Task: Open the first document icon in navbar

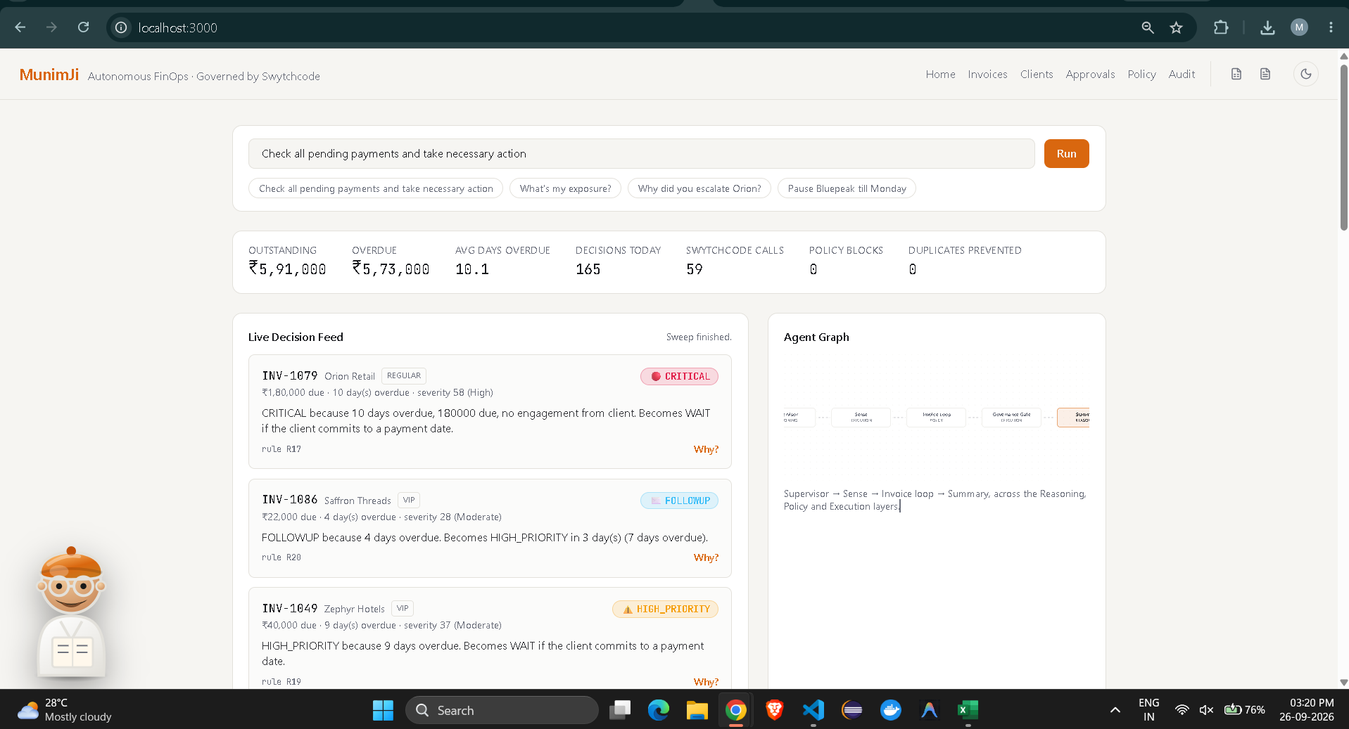Action: (x=1236, y=74)
